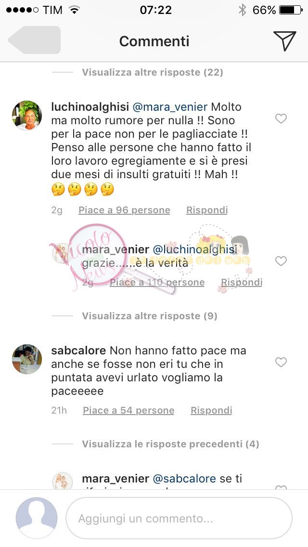Like luchinoalghisi's comment with the heart

click(x=281, y=118)
